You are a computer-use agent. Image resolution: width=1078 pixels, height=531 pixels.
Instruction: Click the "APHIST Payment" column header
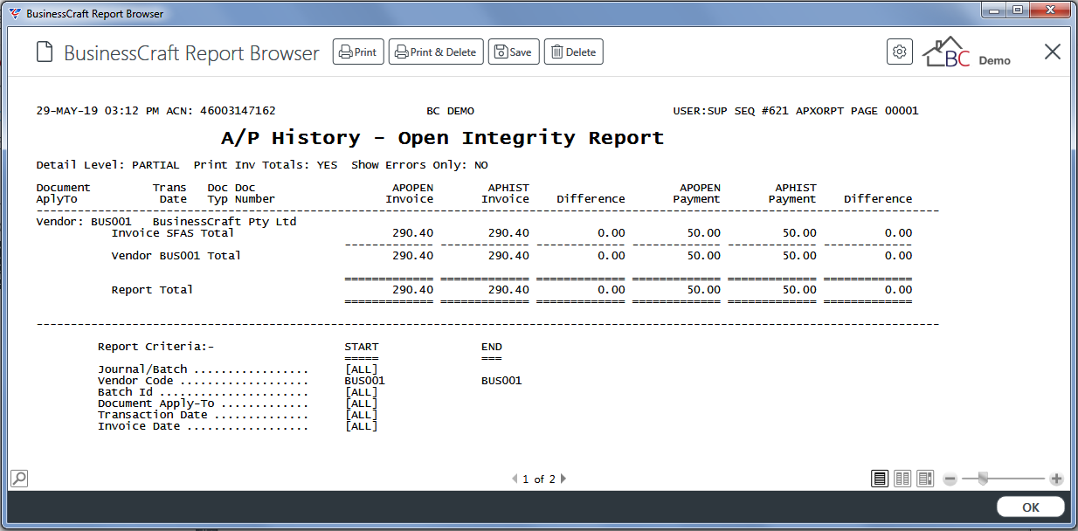point(792,194)
